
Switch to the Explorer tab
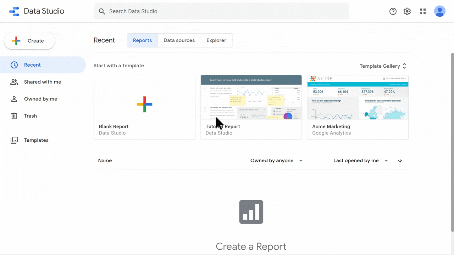pyautogui.click(x=216, y=40)
